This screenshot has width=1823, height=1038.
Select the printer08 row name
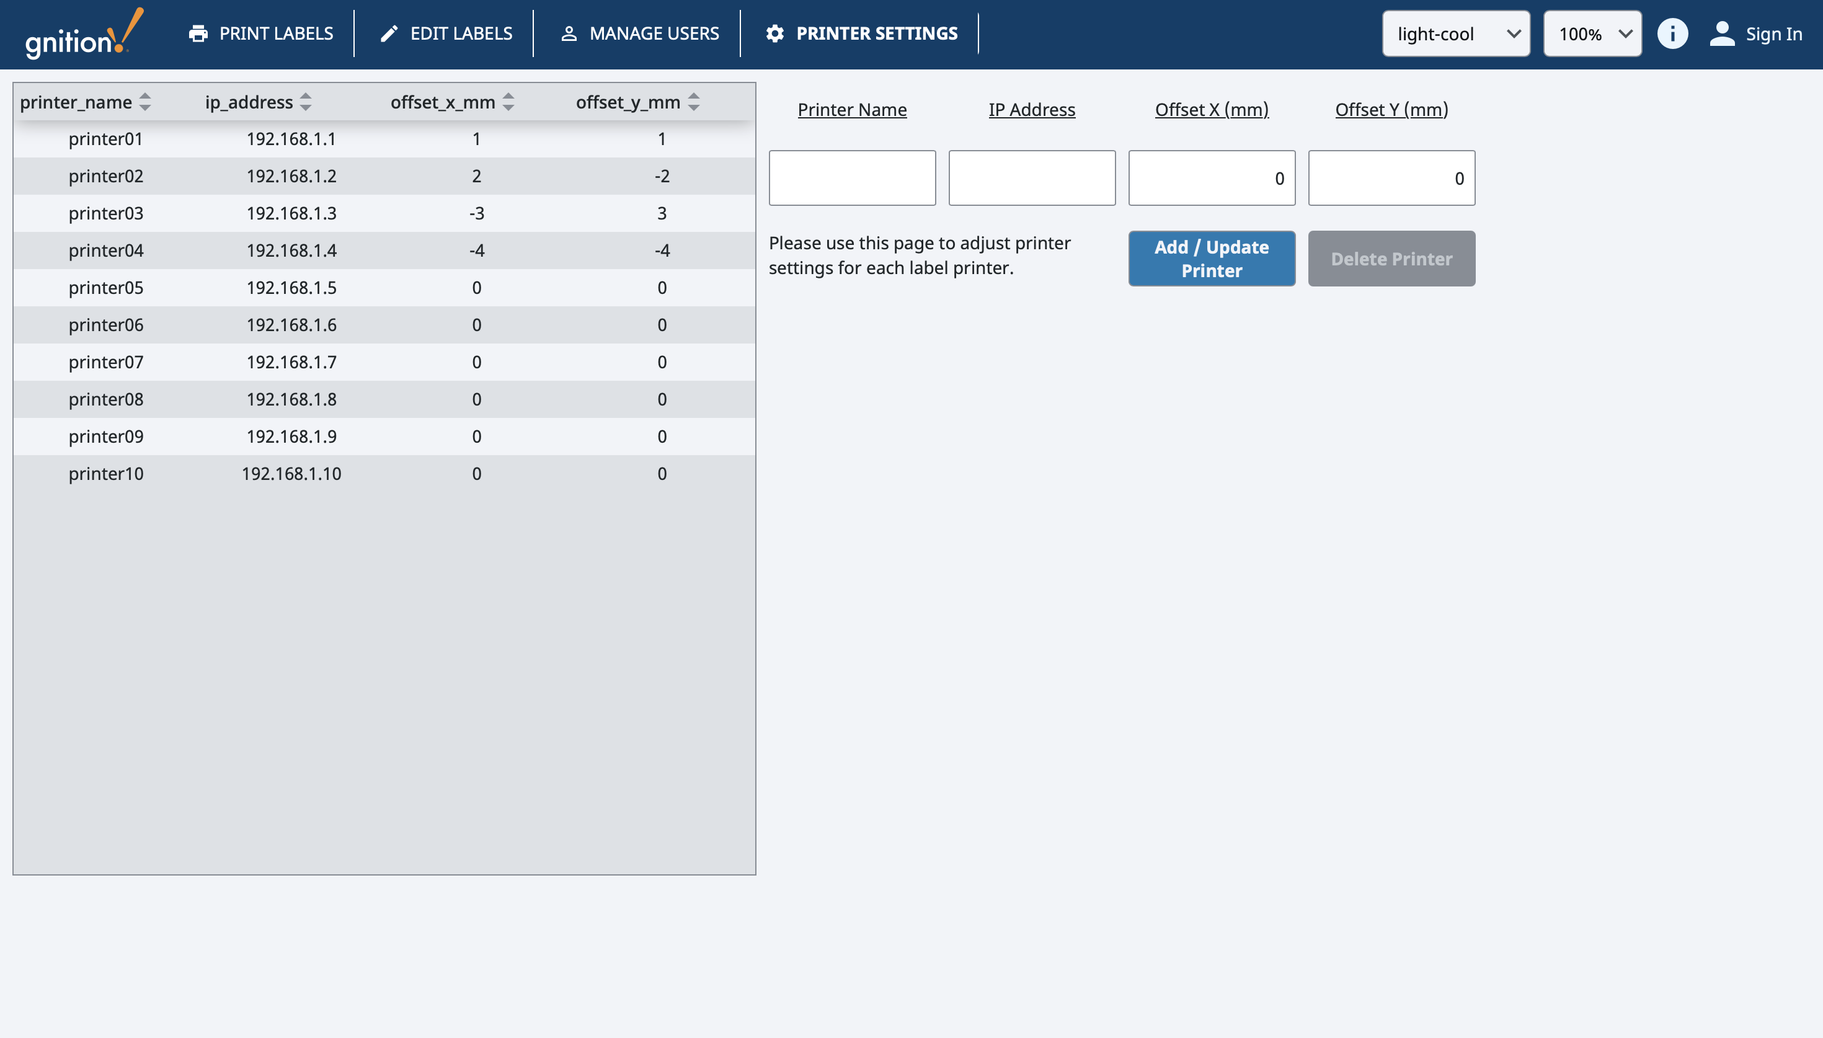click(105, 399)
